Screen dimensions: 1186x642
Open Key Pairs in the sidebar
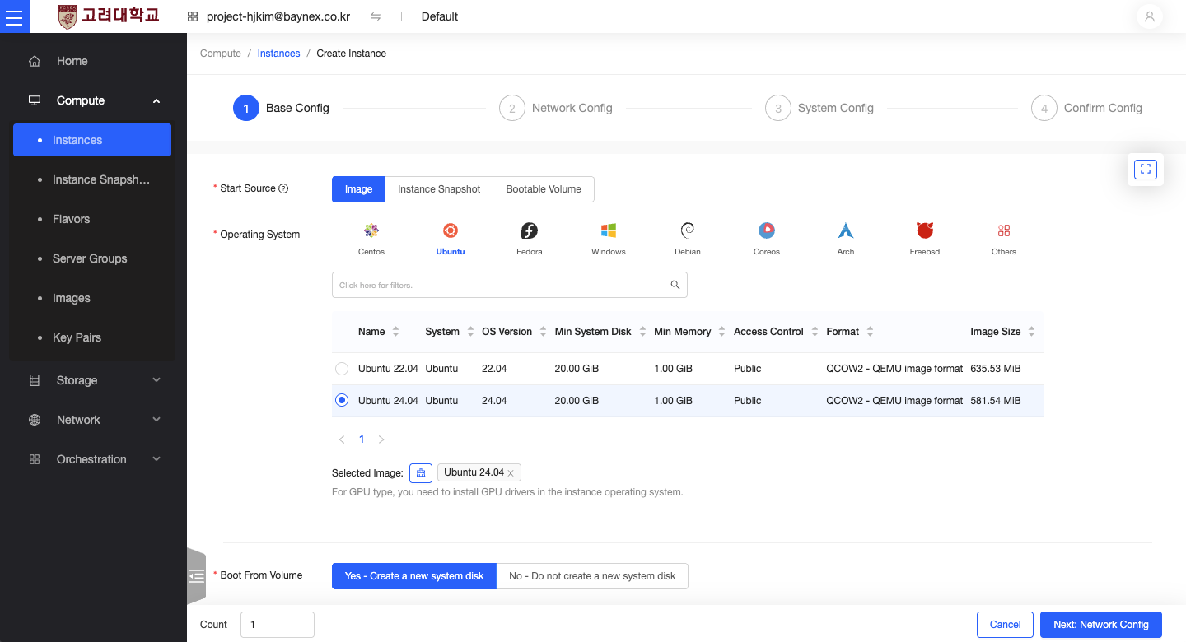coord(92,337)
